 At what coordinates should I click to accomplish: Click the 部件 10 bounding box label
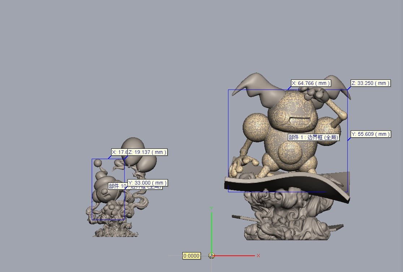(118, 186)
